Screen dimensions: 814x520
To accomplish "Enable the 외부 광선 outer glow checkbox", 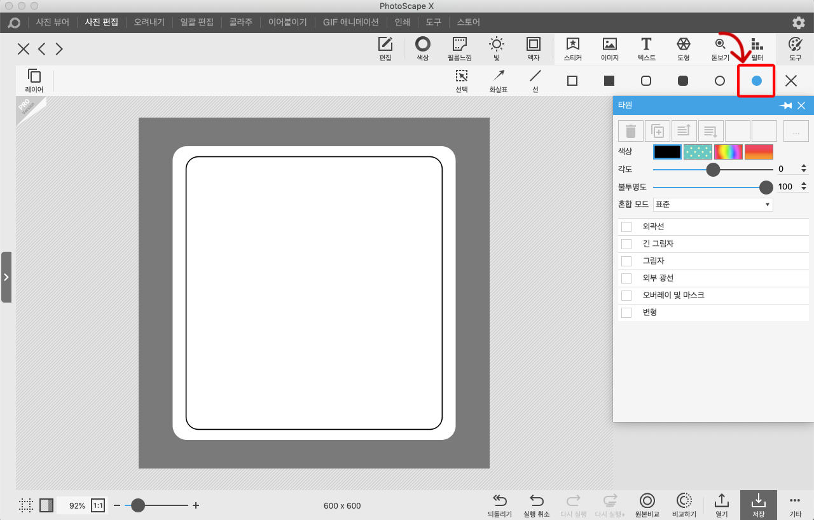I will point(626,278).
